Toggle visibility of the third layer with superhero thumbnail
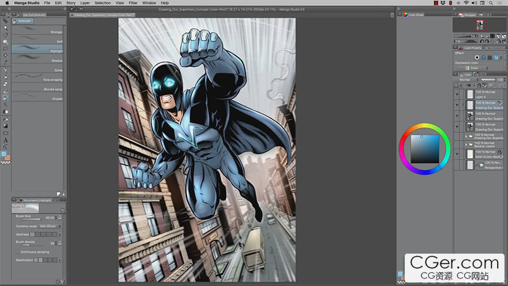 [457, 116]
